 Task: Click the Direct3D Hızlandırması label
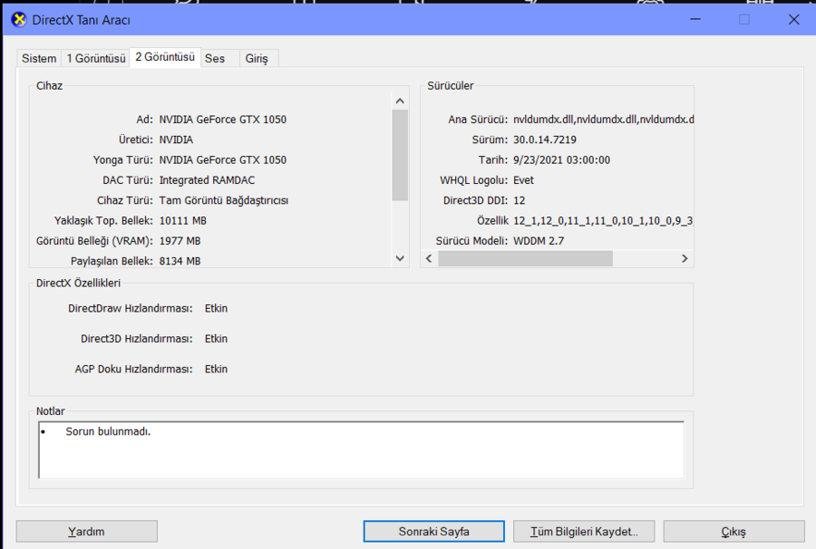coord(136,339)
